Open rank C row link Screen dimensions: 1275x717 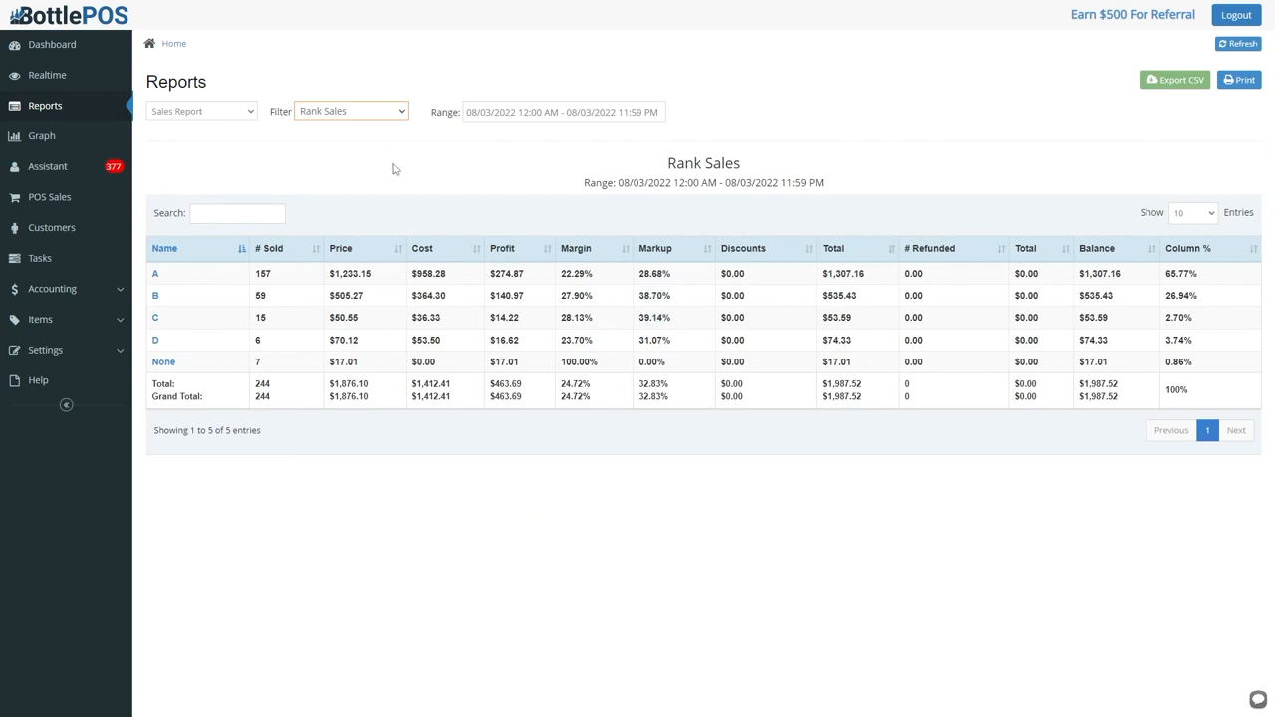point(155,318)
